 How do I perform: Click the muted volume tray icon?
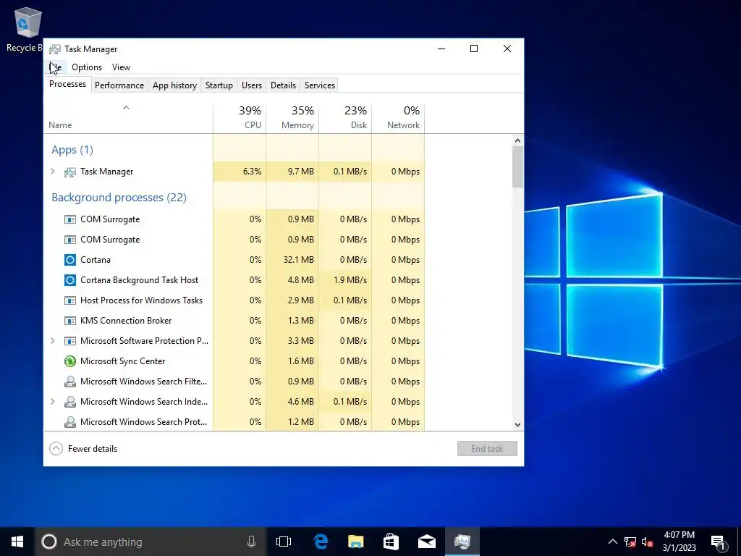coord(648,542)
